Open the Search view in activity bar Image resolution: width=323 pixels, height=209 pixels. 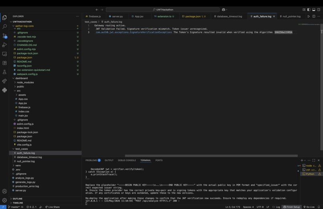coord(4,26)
